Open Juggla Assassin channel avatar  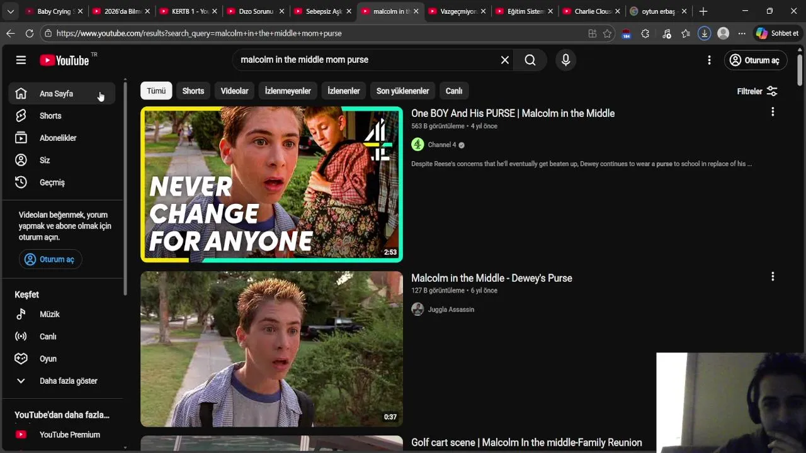417,309
